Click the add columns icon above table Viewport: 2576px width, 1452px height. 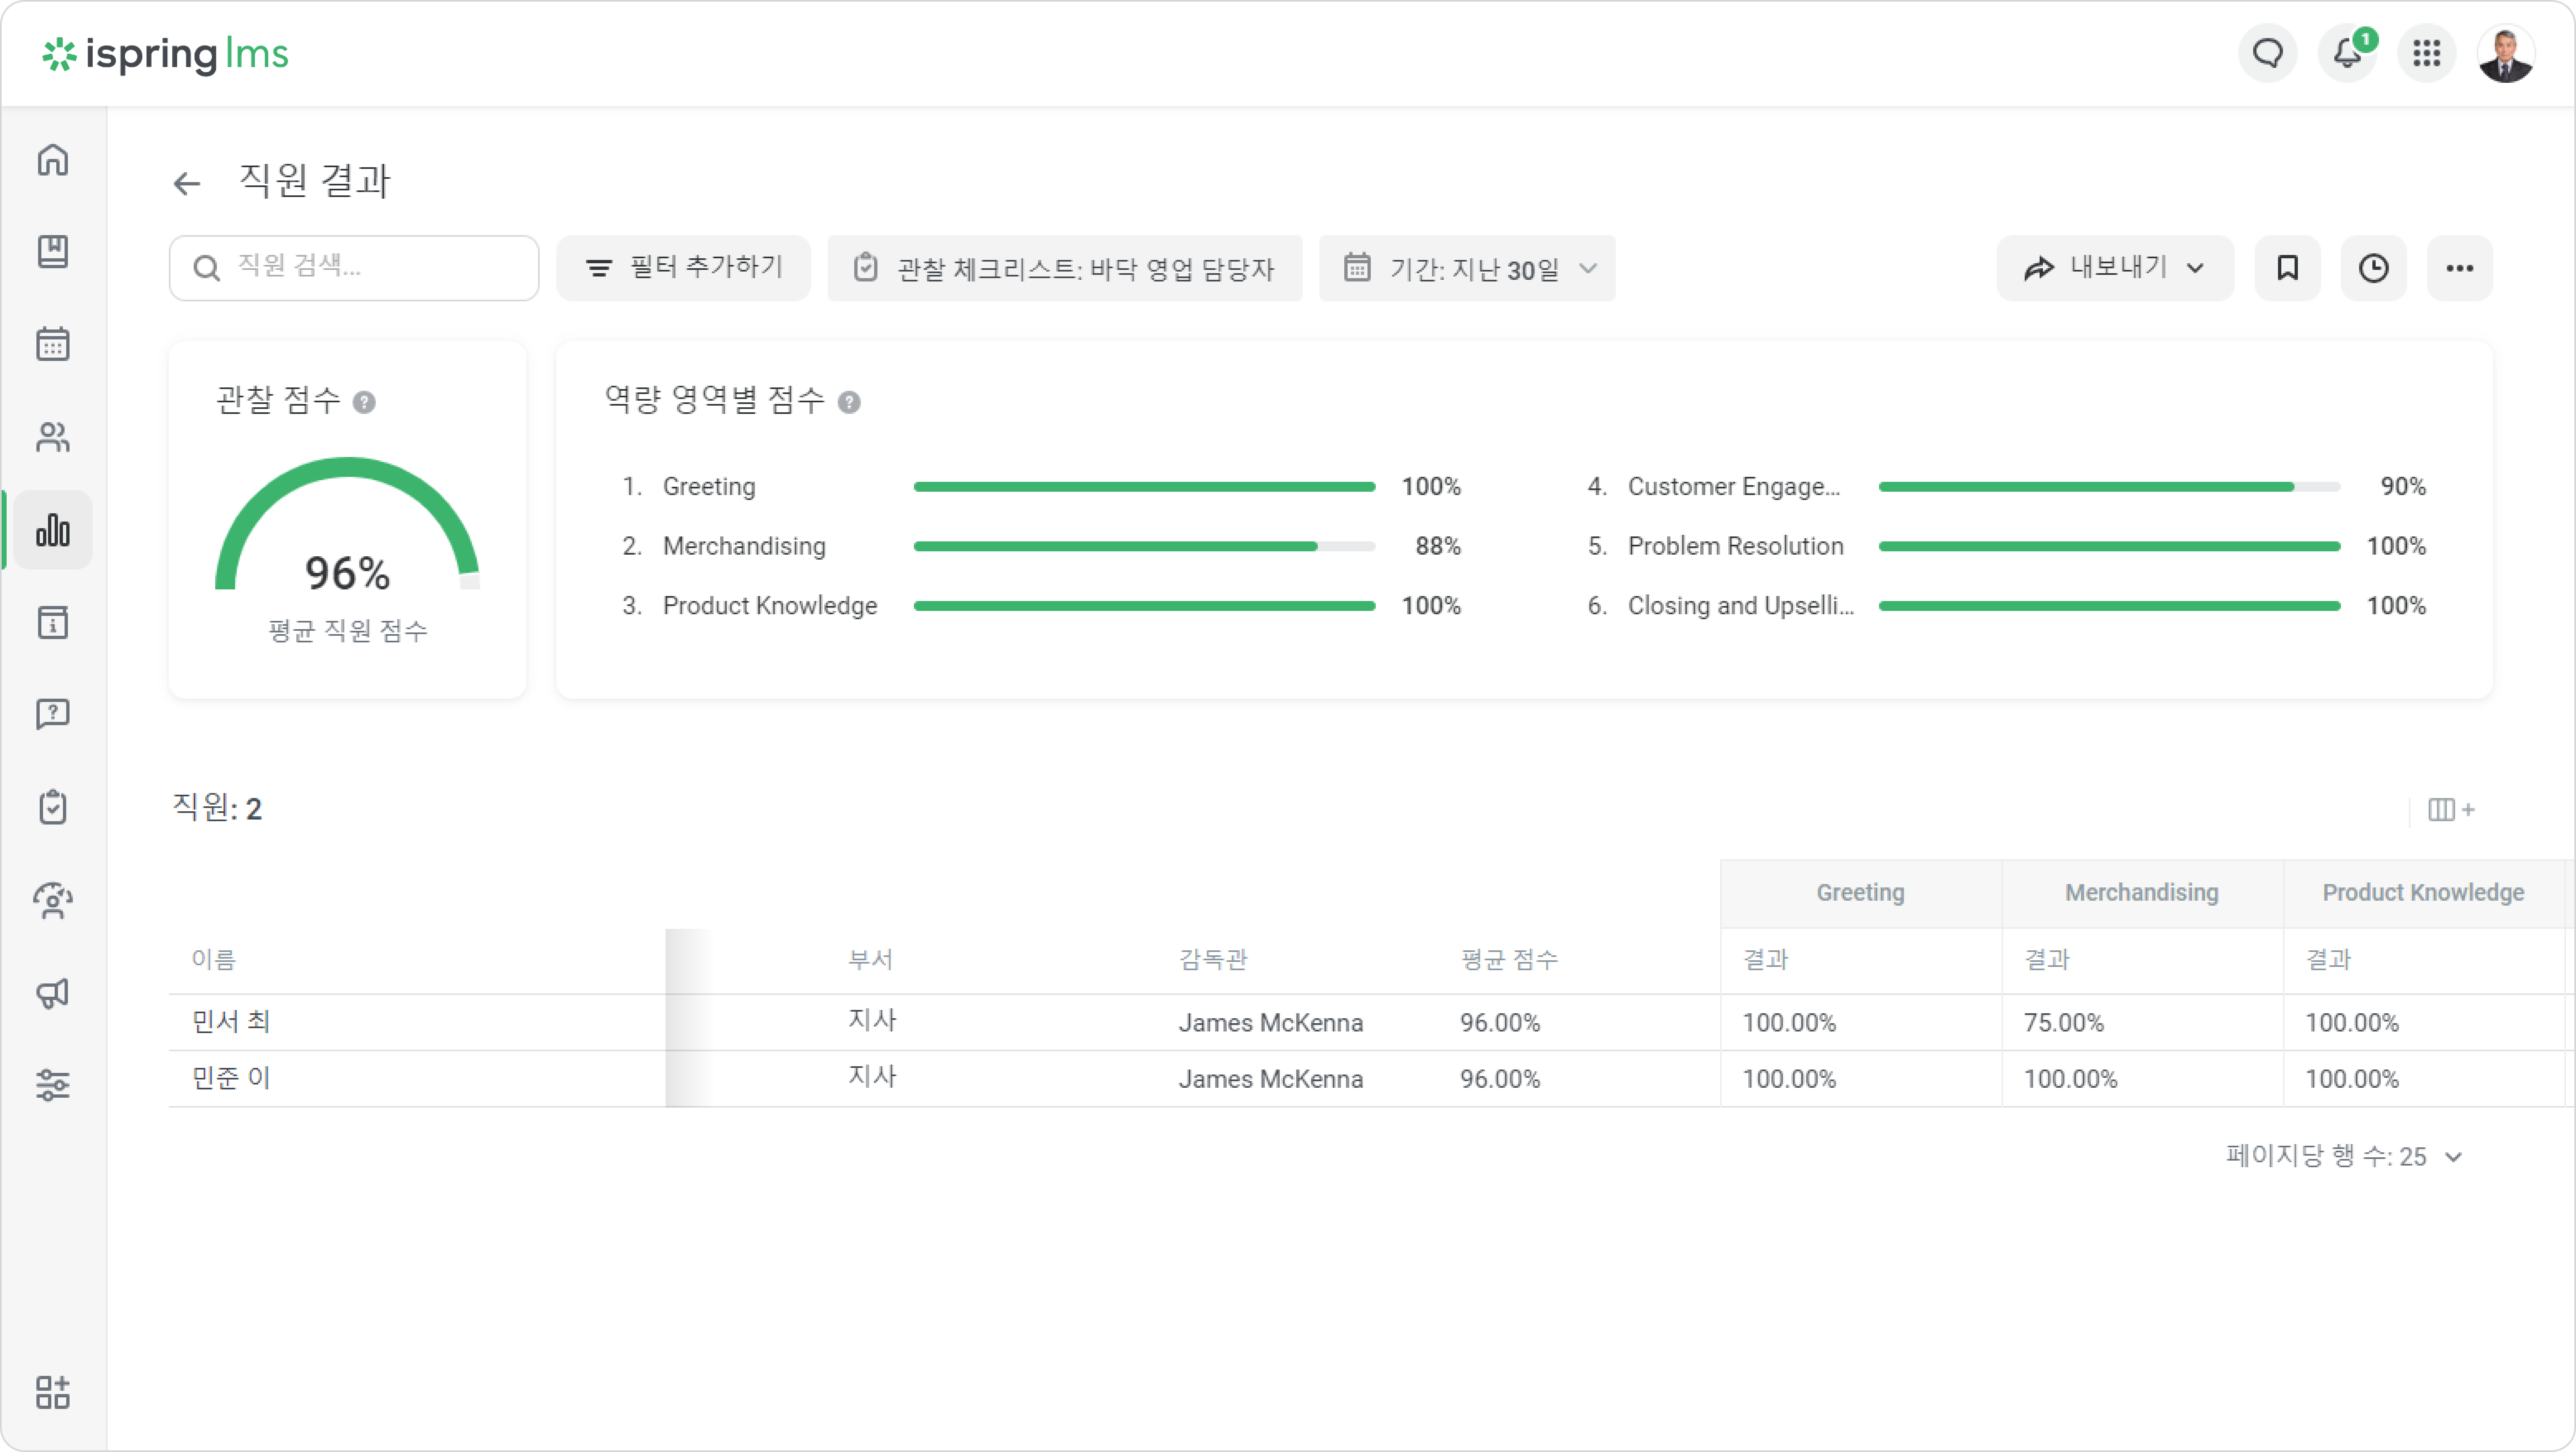coord(2451,809)
